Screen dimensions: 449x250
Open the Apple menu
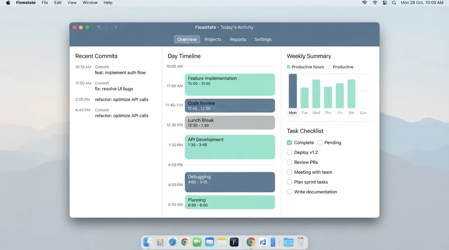point(8,2)
